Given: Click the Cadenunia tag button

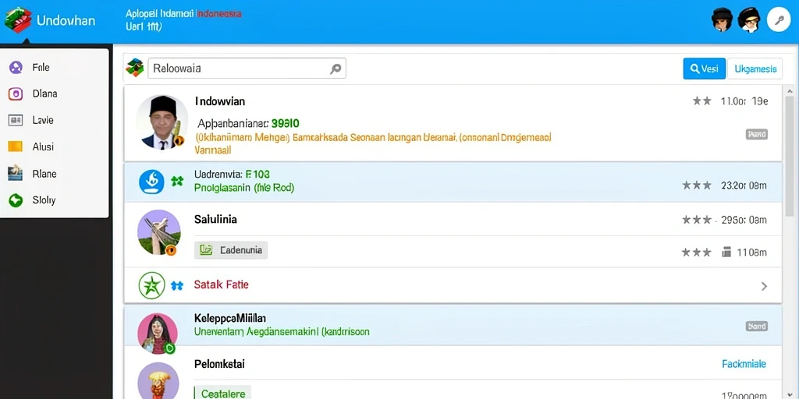Looking at the screenshot, I should coord(231,250).
